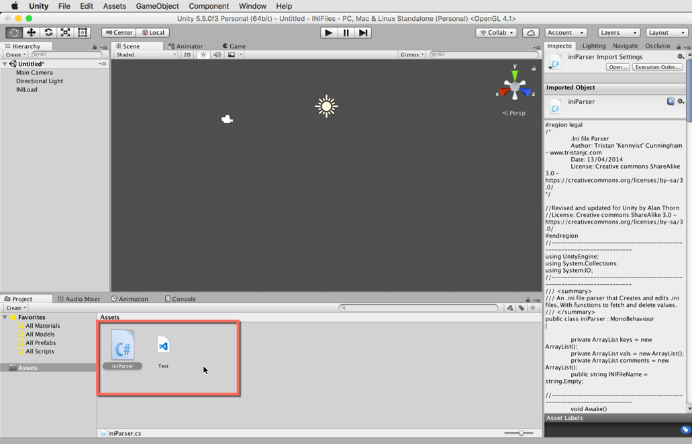The image size is (692, 444).
Task: Open the Component menu
Action: (x=209, y=6)
